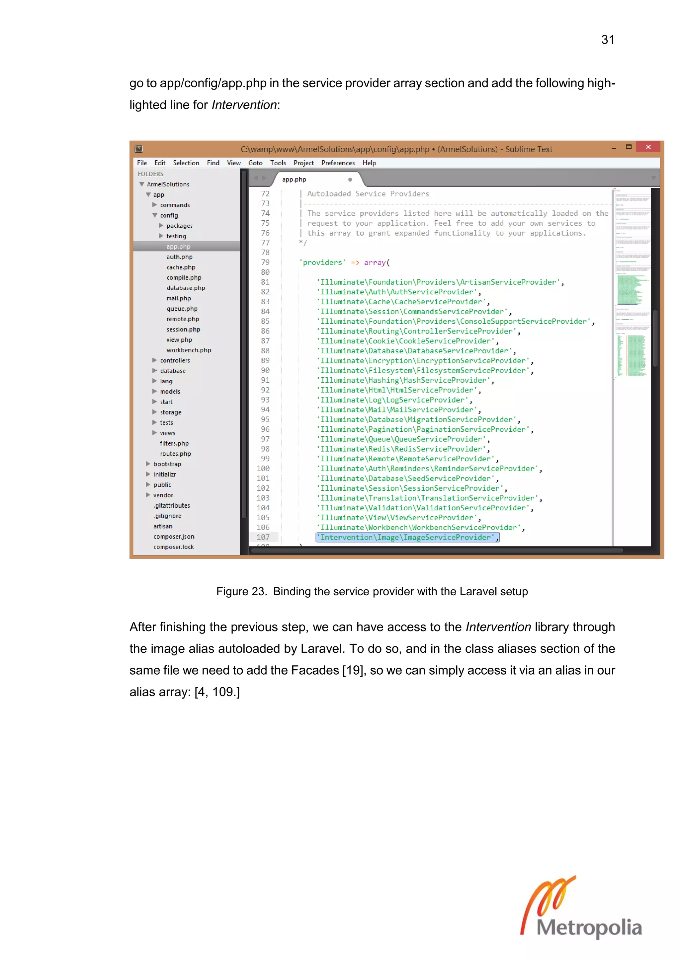Open the Project menu

coord(303,163)
